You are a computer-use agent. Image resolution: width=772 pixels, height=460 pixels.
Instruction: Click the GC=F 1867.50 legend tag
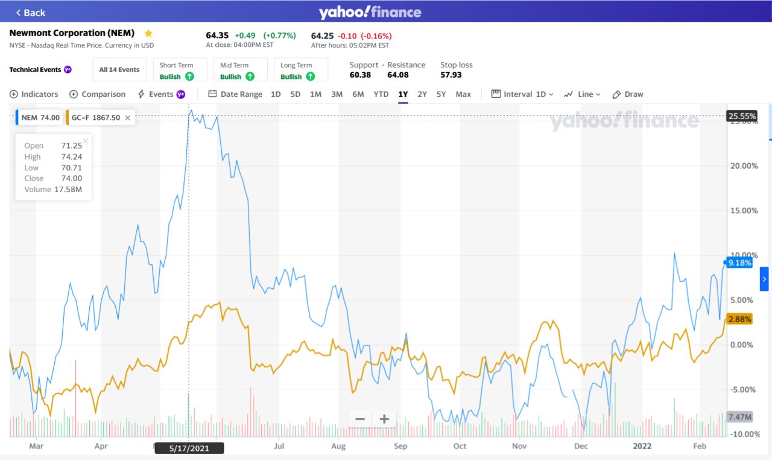point(95,117)
